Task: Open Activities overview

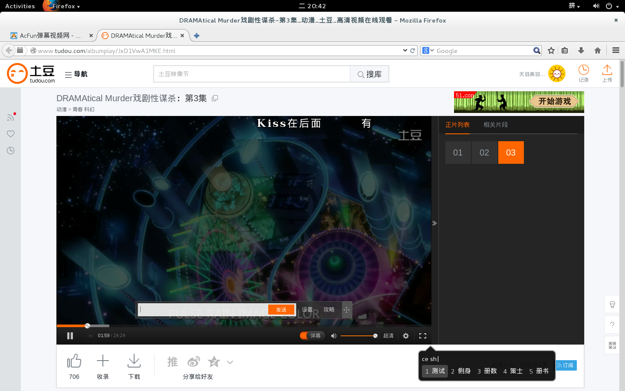Action: pos(20,6)
